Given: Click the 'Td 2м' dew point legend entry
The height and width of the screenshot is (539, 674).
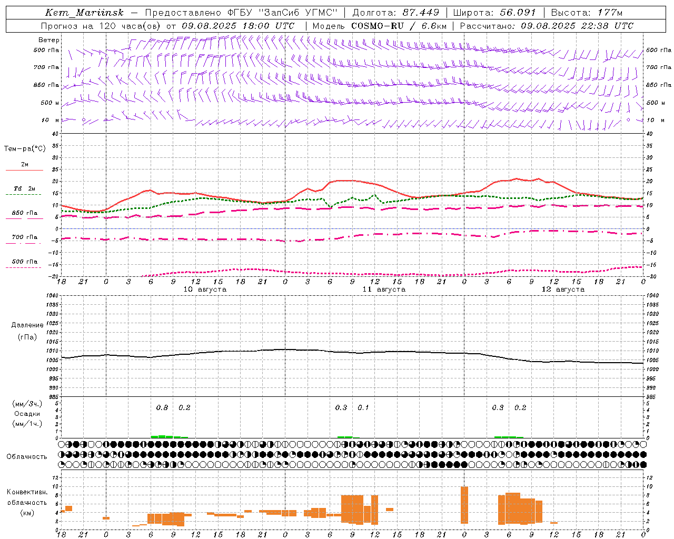Looking at the screenshot, I should coord(25,188).
